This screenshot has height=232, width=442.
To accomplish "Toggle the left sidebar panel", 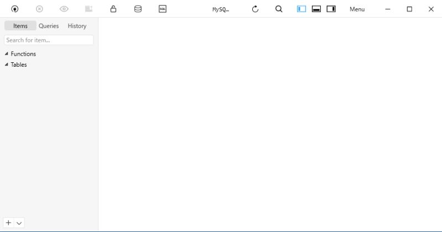I will click(x=301, y=9).
